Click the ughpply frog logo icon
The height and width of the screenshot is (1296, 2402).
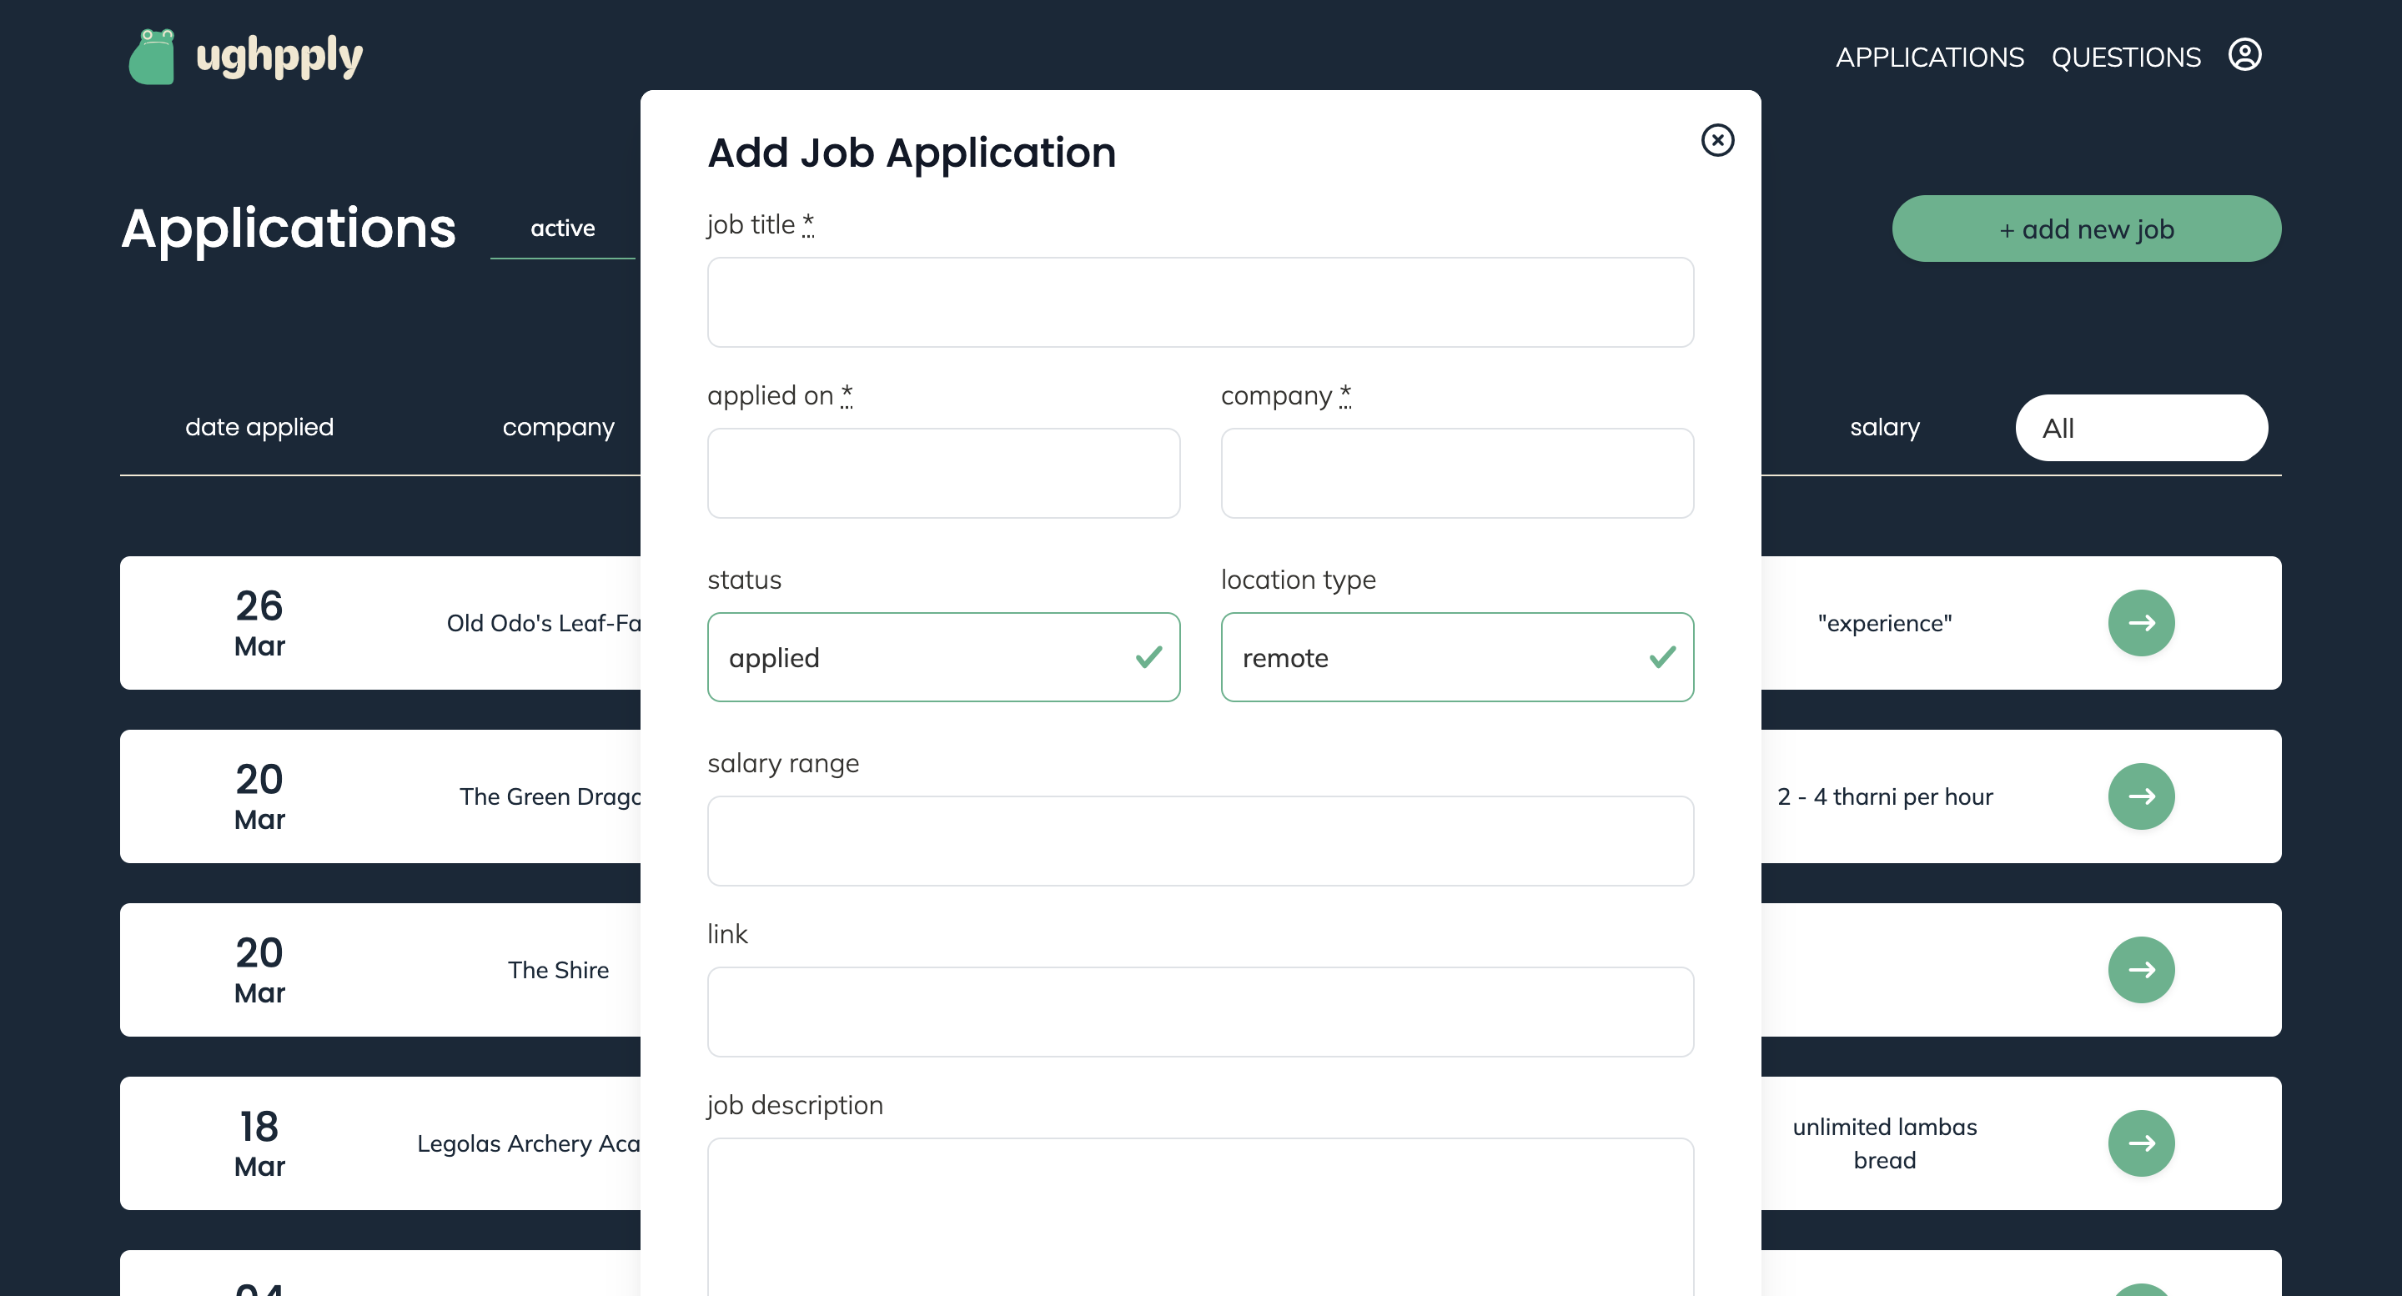pyautogui.click(x=152, y=57)
